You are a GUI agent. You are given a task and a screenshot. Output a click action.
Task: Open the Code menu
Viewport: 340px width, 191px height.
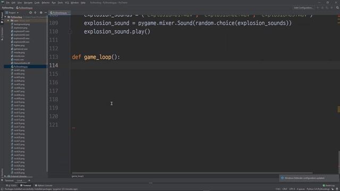[x=37, y=3]
